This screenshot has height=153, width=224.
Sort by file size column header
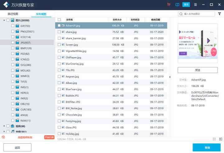pos(117,20)
